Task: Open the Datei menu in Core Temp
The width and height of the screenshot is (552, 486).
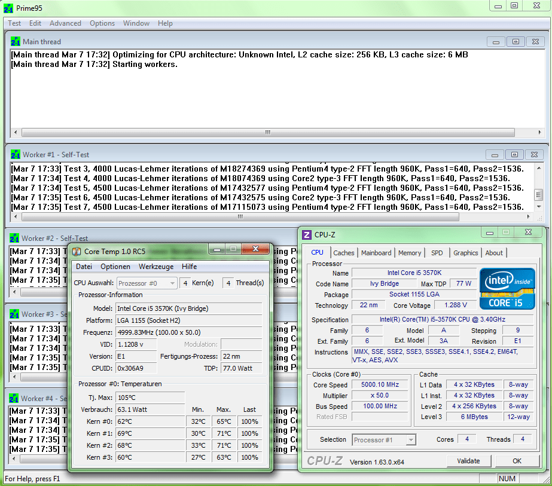Action: click(84, 267)
